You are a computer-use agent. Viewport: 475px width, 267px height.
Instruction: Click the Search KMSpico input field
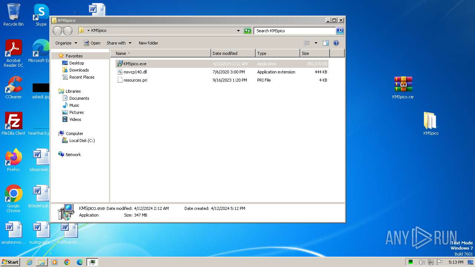tap(295, 31)
